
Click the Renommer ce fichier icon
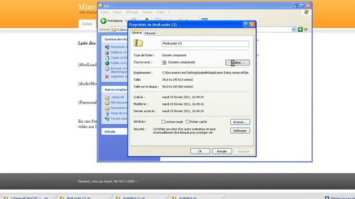(x=107, y=47)
